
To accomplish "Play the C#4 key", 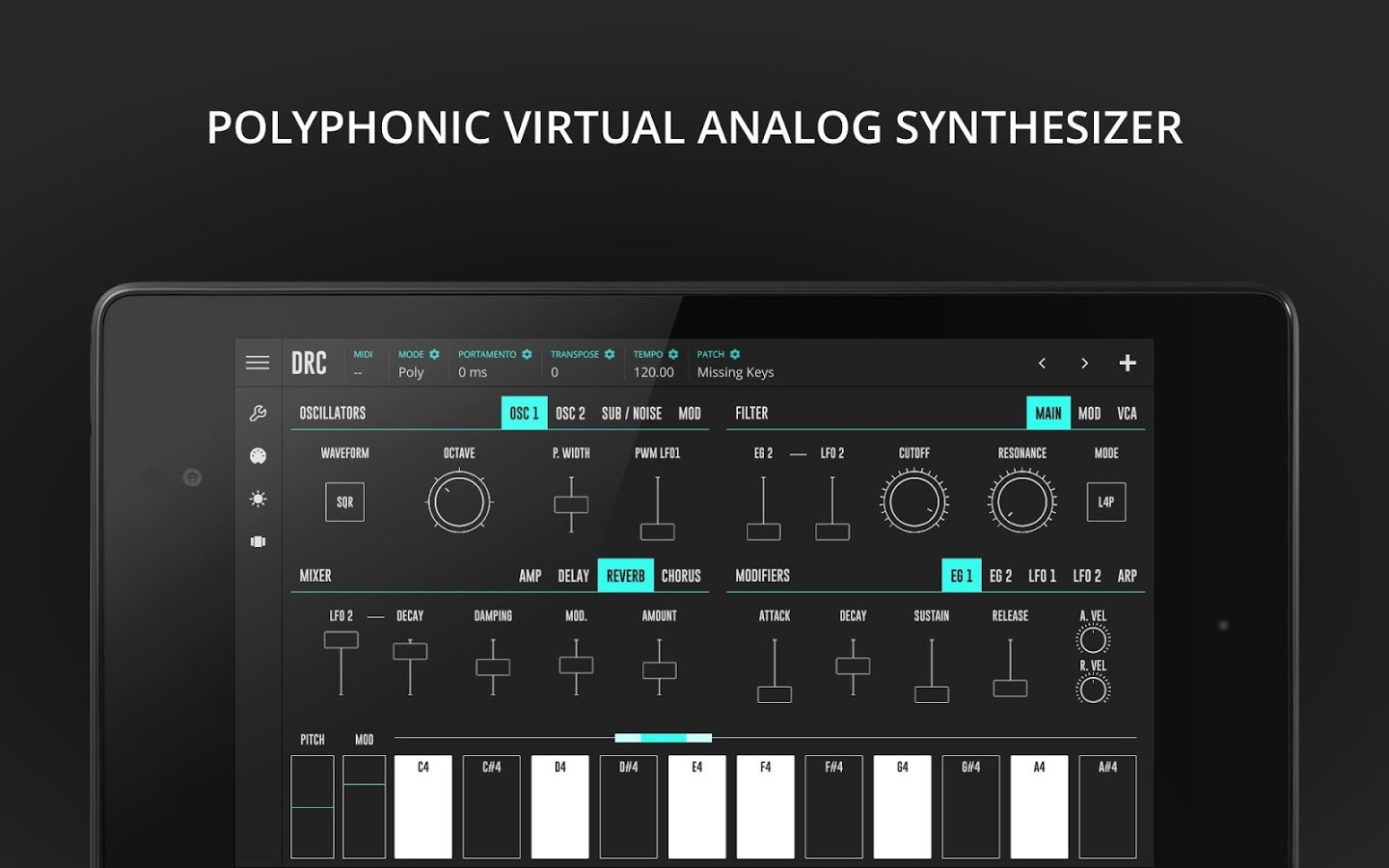I will pyautogui.click(x=492, y=807).
